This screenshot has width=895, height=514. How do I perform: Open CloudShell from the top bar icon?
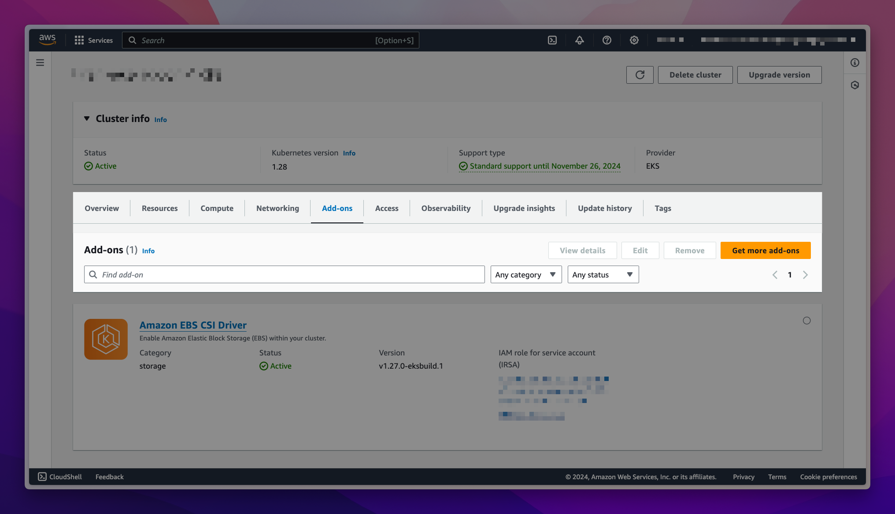click(x=552, y=40)
